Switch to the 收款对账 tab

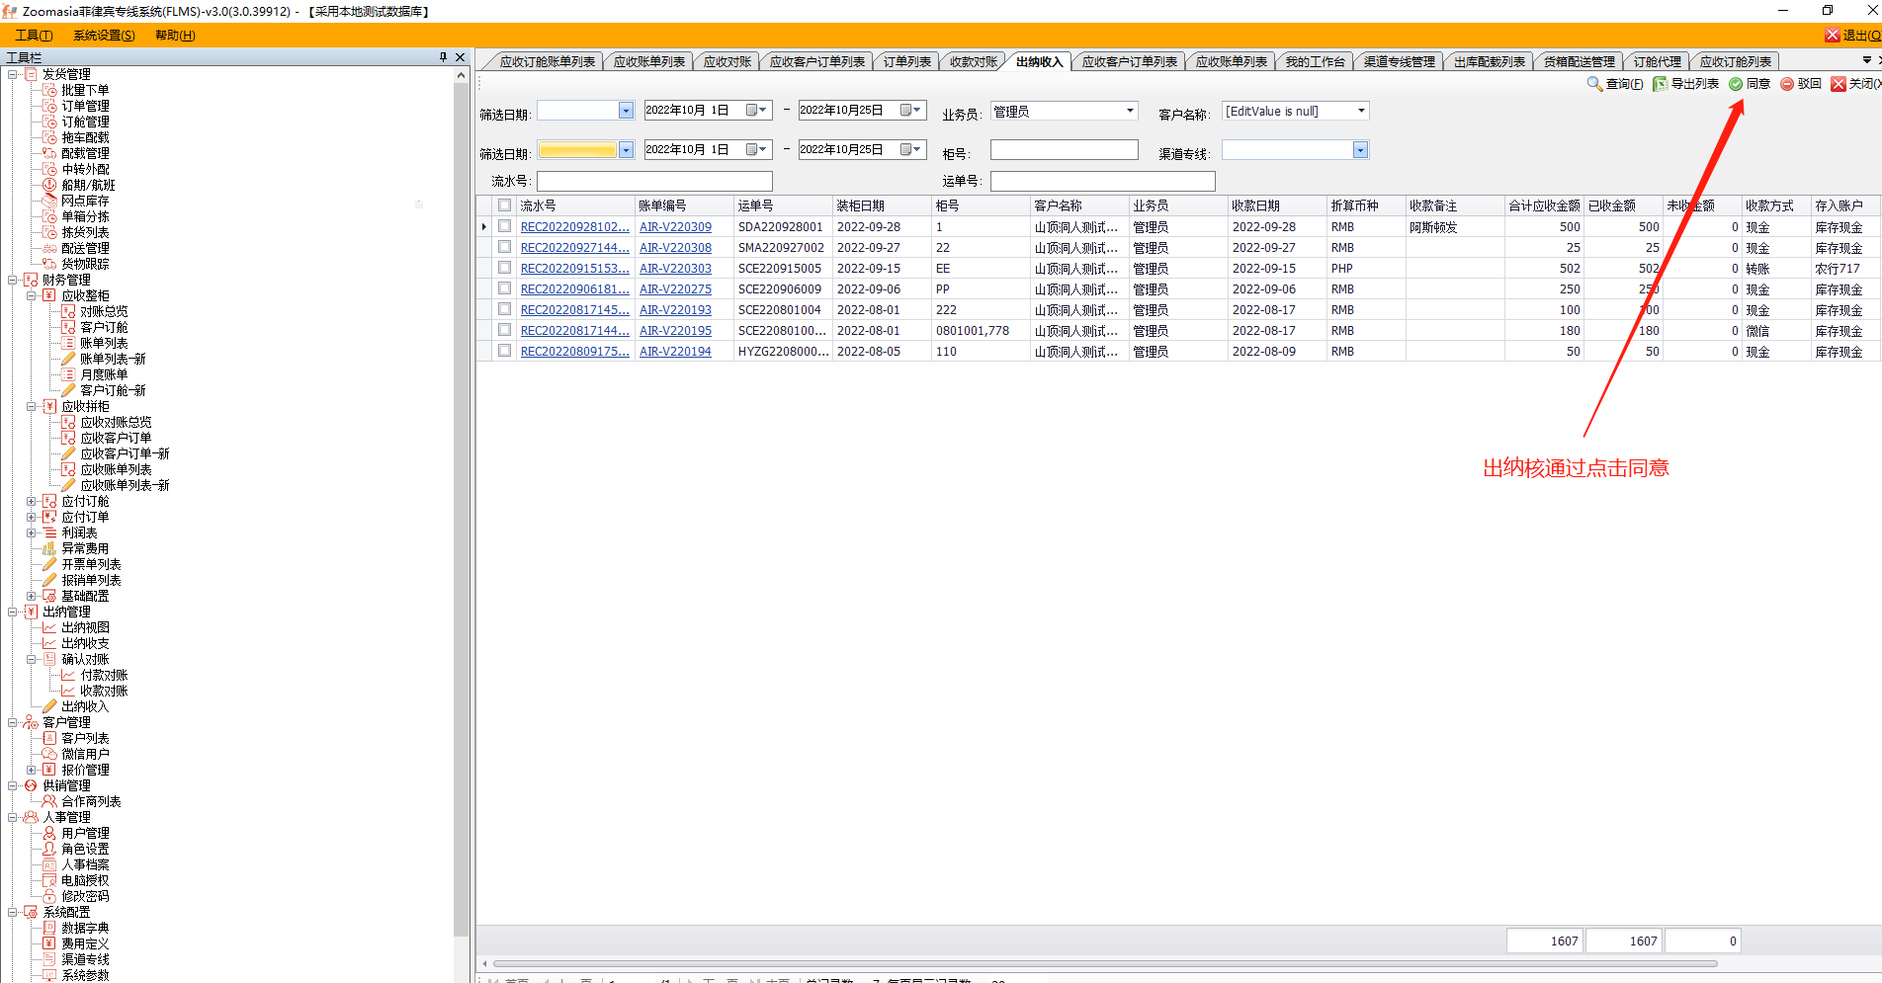973,61
